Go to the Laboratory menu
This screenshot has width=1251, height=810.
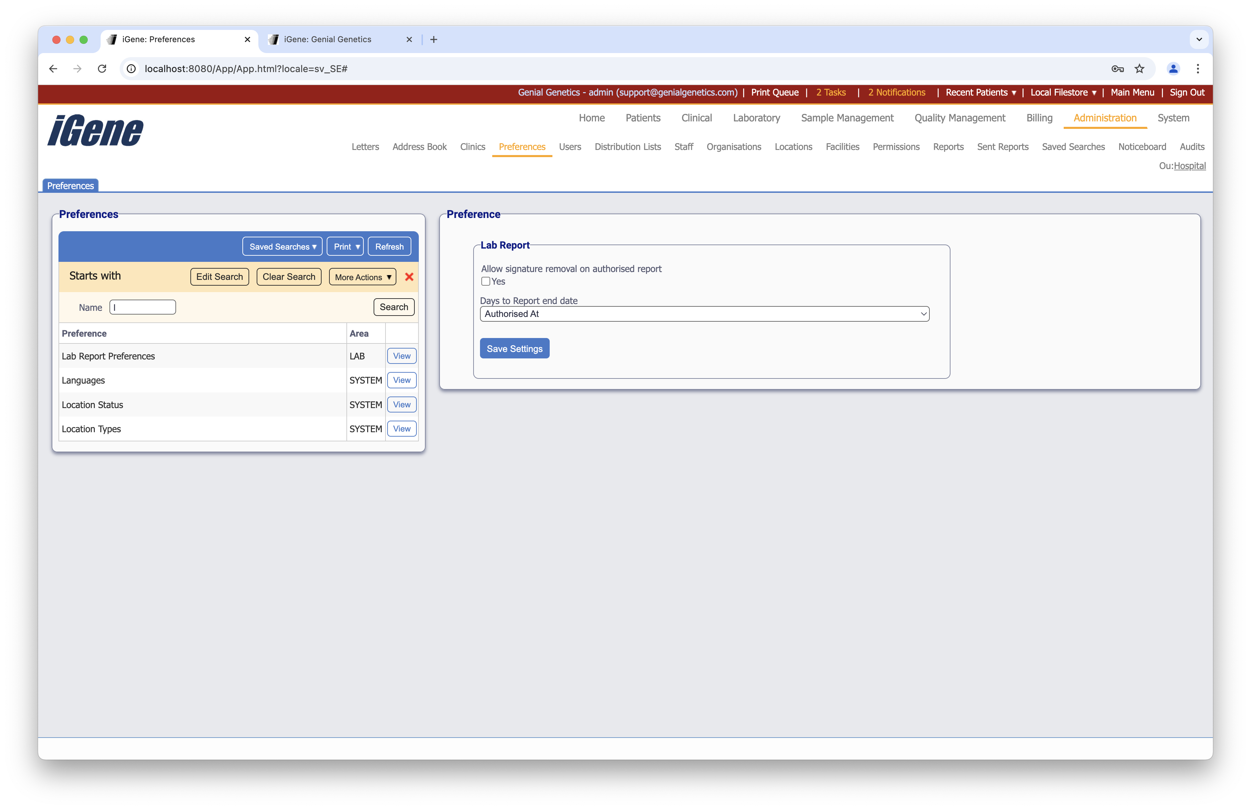(756, 118)
